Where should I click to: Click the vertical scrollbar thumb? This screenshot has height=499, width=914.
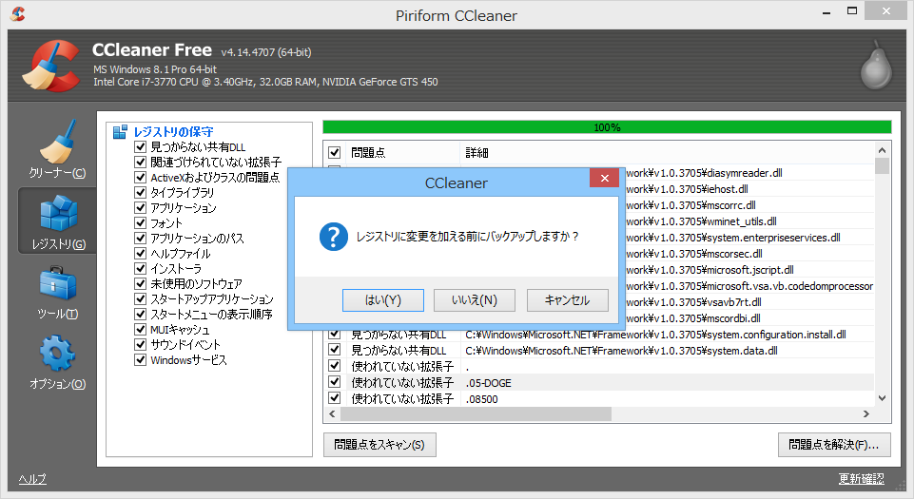click(882, 166)
